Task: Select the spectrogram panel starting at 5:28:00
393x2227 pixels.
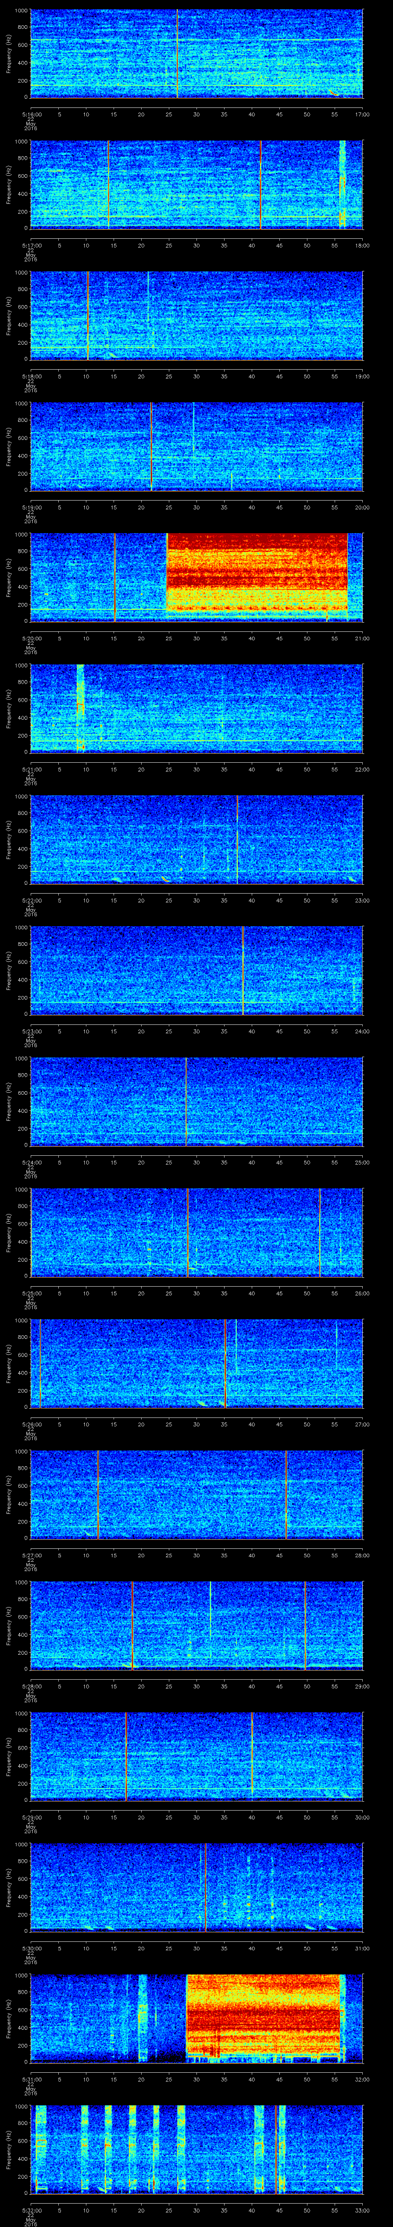Action: pyautogui.click(x=197, y=1625)
